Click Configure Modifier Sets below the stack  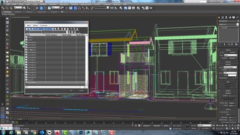click(x=236, y=44)
